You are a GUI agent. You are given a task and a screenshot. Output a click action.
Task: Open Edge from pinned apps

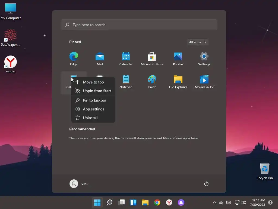click(74, 59)
